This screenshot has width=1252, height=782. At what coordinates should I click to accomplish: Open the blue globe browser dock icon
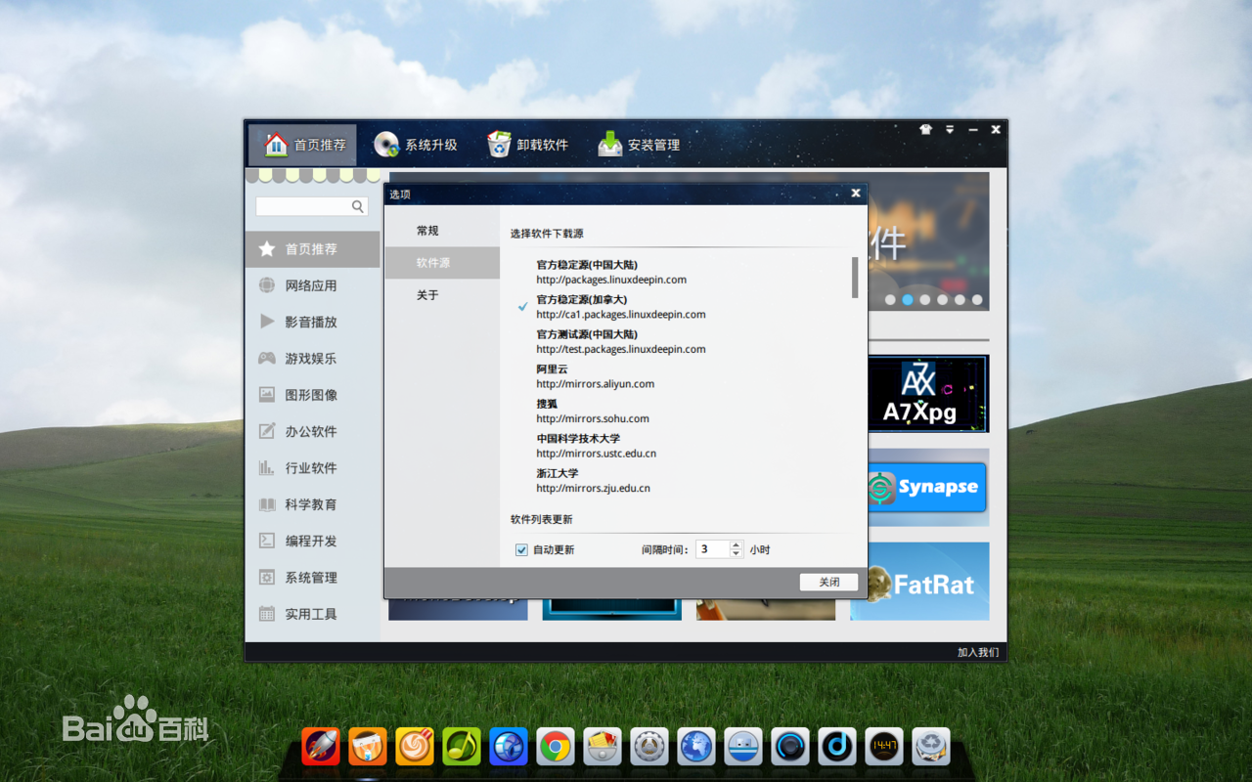click(696, 747)
